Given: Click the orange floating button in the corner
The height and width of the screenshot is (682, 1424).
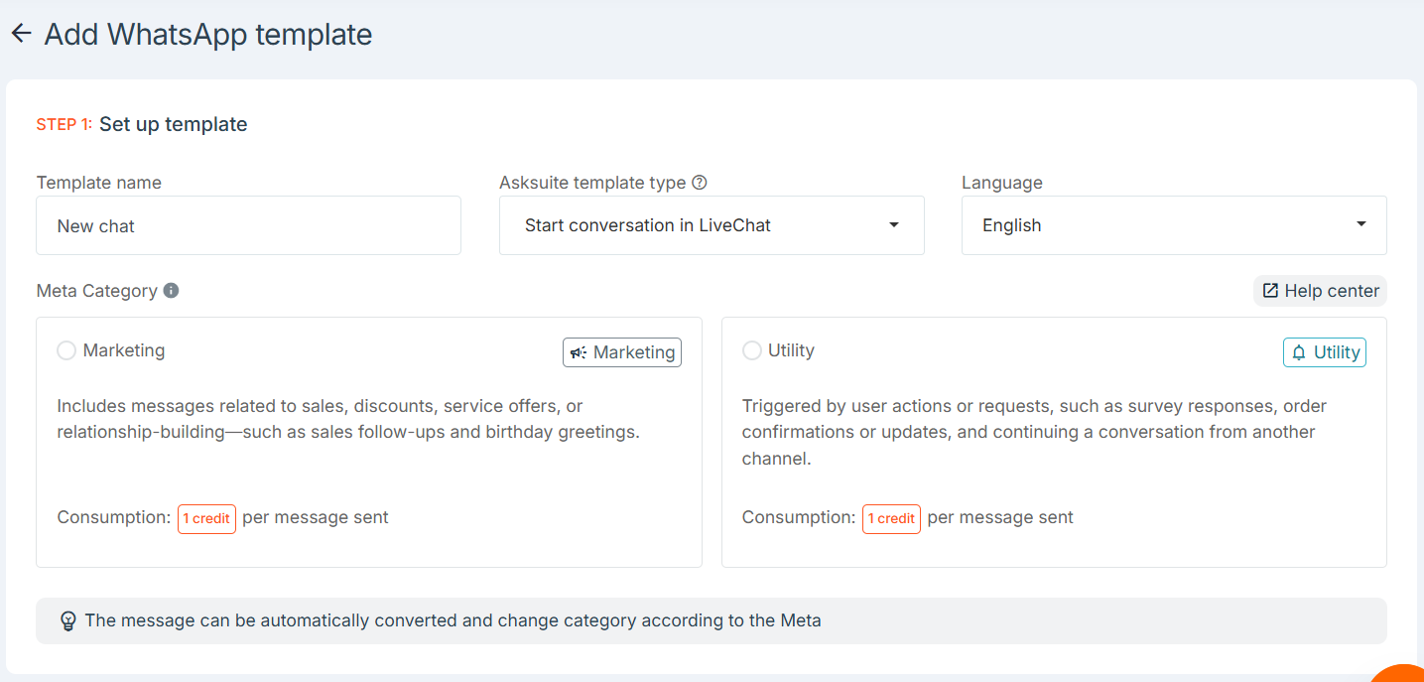Looking at the screenshot, I should coord(1399,673).
